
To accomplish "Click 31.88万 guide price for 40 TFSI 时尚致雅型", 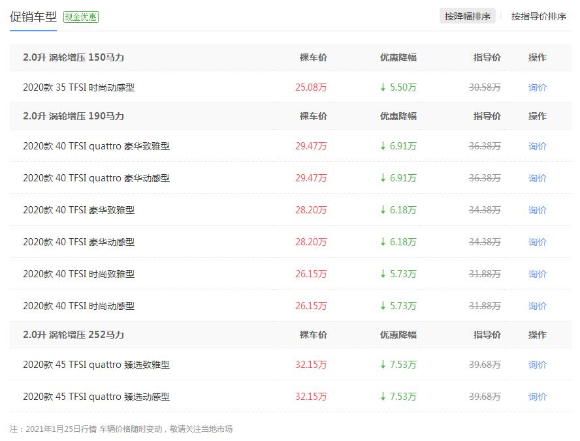I will [485, 274].
